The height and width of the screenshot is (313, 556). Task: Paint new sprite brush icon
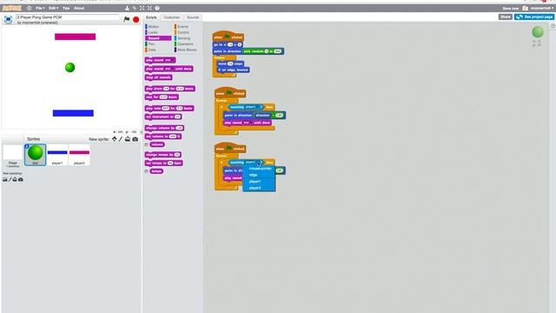point(121,139)
